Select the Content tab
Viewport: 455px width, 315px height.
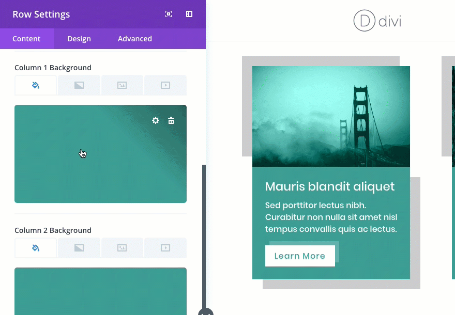(x=27, y=38)
